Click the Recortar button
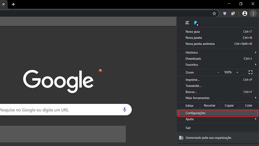This screenshot has height=146, width=259. click(210, 106)
